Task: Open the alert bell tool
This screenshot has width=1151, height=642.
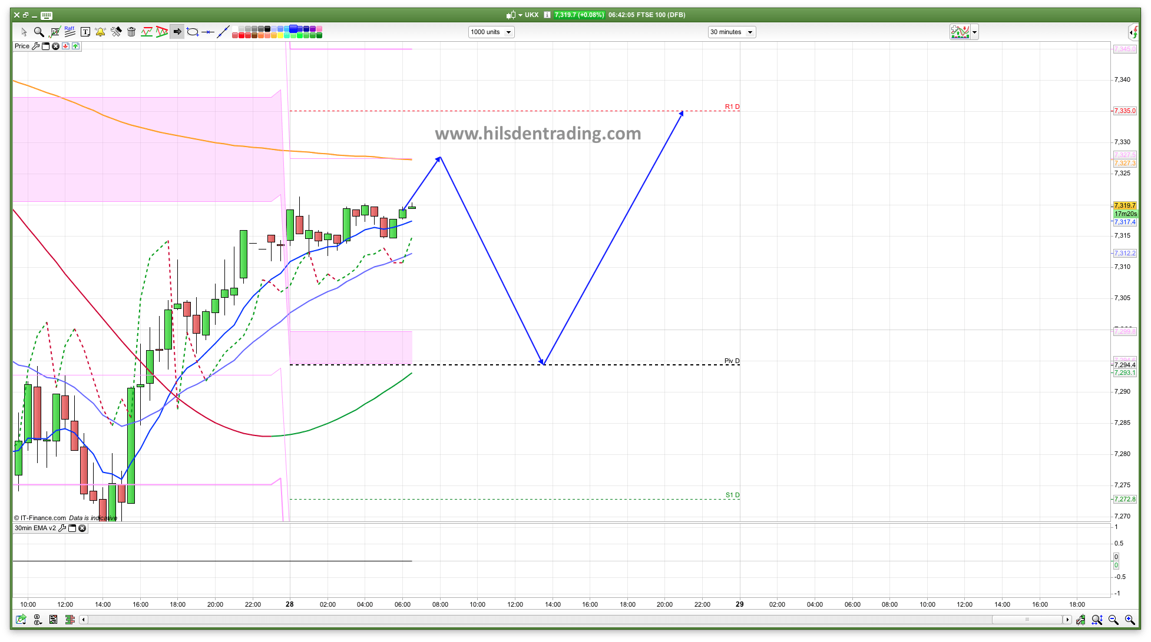Action: click(x=100, y=32)
